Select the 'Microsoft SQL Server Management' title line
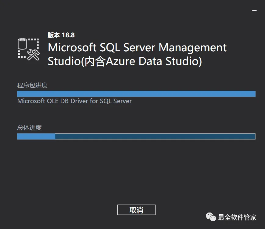Viewport: 265px width, 229px height. (x=137, y=48)
